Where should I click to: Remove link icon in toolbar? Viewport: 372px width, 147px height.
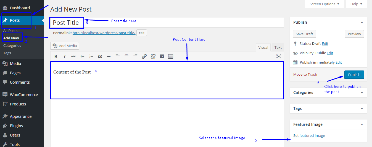point(153,56)
